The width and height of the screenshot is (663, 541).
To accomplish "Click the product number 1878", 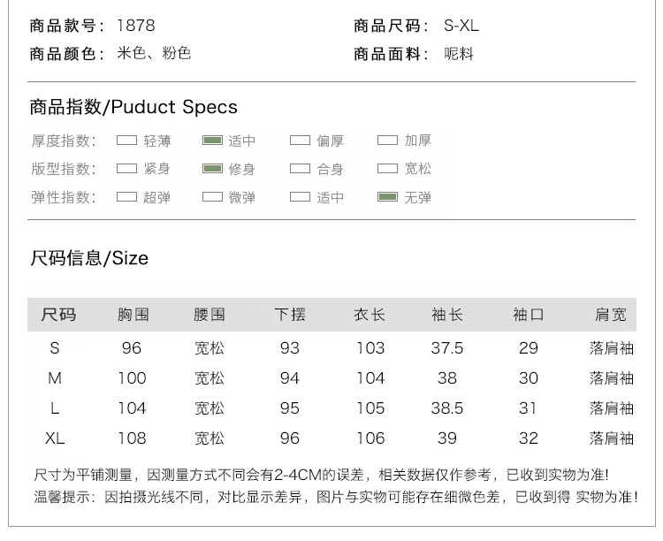I will tap(136, 26).
